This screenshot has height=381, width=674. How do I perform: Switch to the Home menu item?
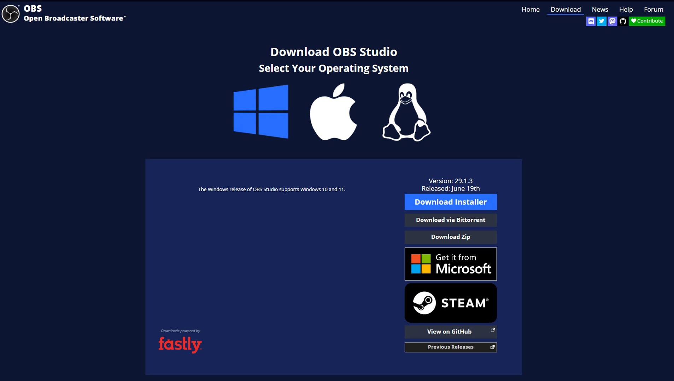click(x=530, y=9)
